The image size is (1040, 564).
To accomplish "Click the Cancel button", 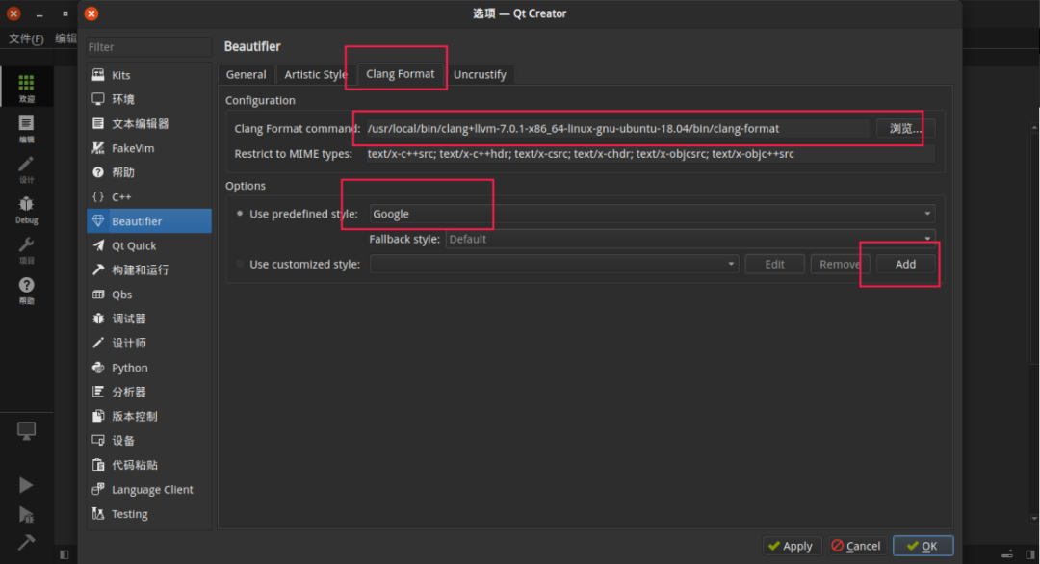I will click(857, 546).
